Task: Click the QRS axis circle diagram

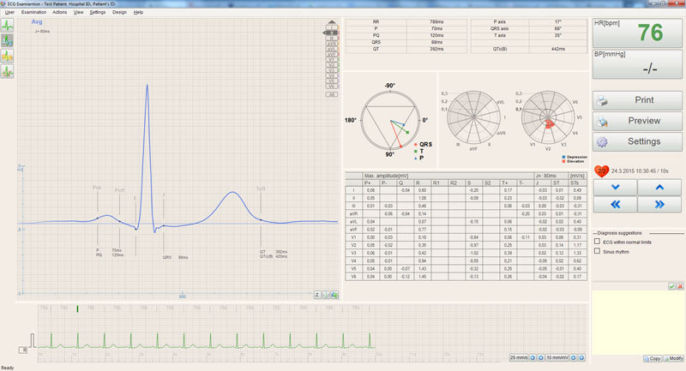Action: 390,120
